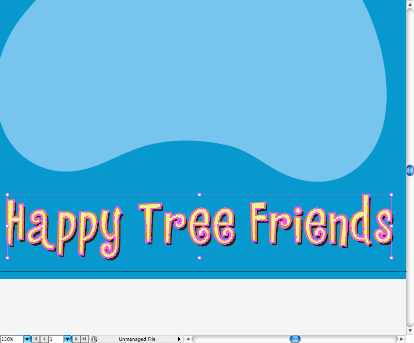Viewport: 414px width, 343px height.
Task: Click the vertical scrollbar blue thumb
Action: coord(410,170)
